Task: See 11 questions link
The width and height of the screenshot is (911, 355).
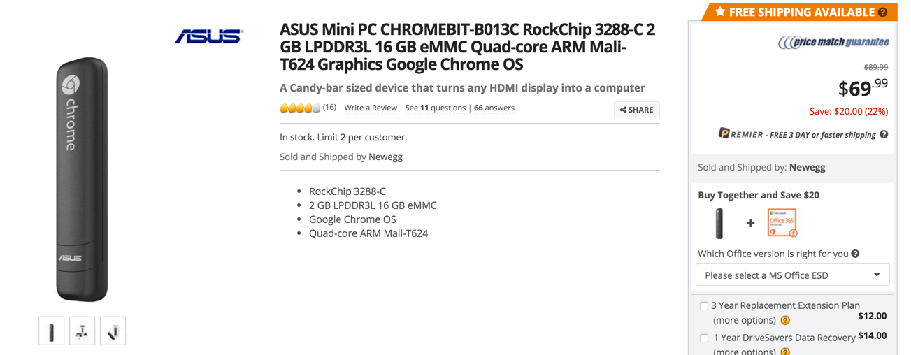Action: [435, 108]
